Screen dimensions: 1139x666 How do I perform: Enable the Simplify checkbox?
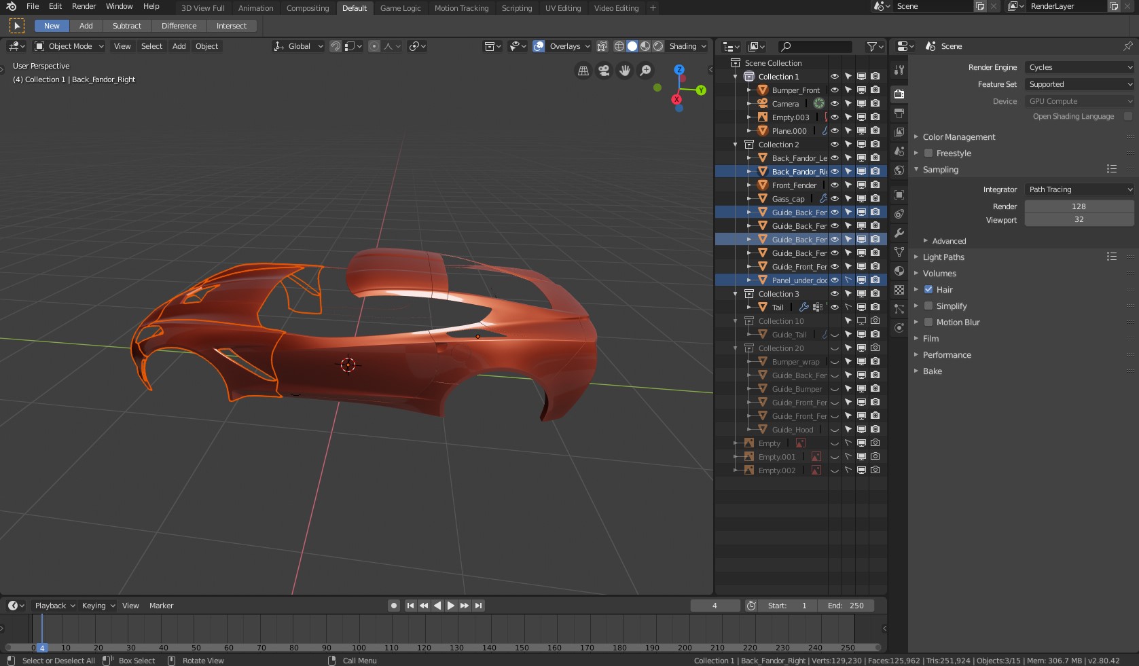[x=928, y=306]
